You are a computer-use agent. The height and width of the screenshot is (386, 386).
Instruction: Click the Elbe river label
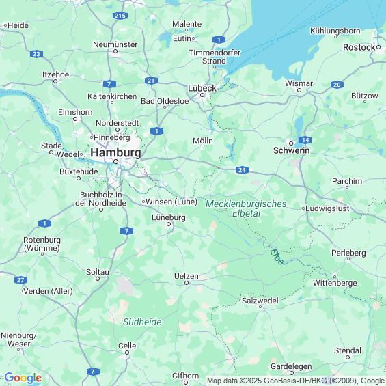pos(277,257)
